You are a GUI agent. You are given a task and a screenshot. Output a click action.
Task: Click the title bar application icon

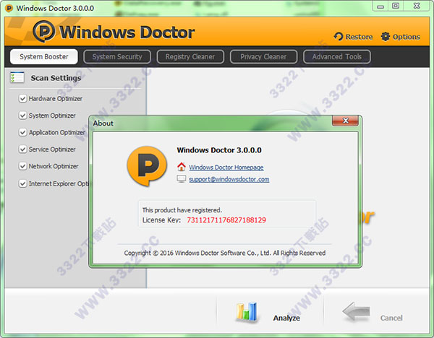tap(9, 8)
